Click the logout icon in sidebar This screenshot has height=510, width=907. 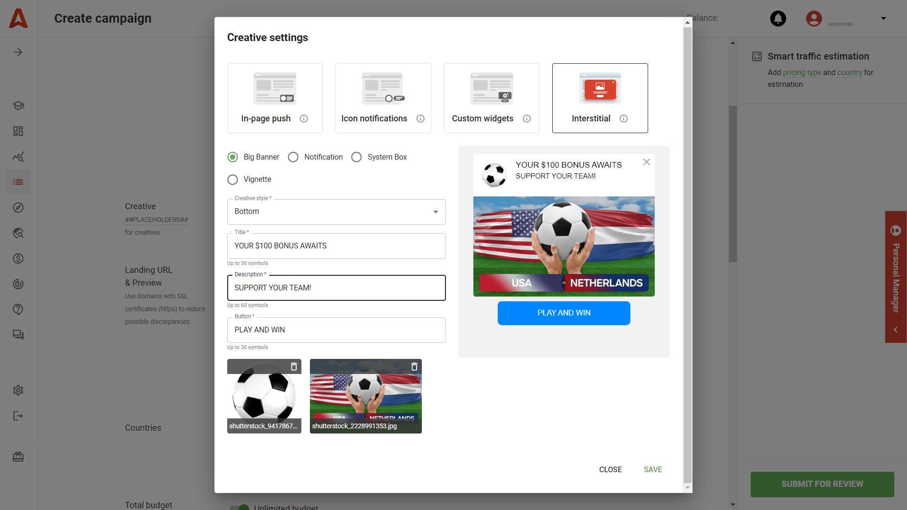click(18, 416)
